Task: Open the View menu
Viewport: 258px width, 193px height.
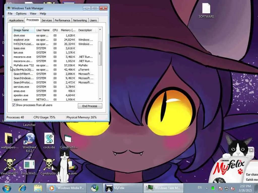Action: (x=33, y=14)
